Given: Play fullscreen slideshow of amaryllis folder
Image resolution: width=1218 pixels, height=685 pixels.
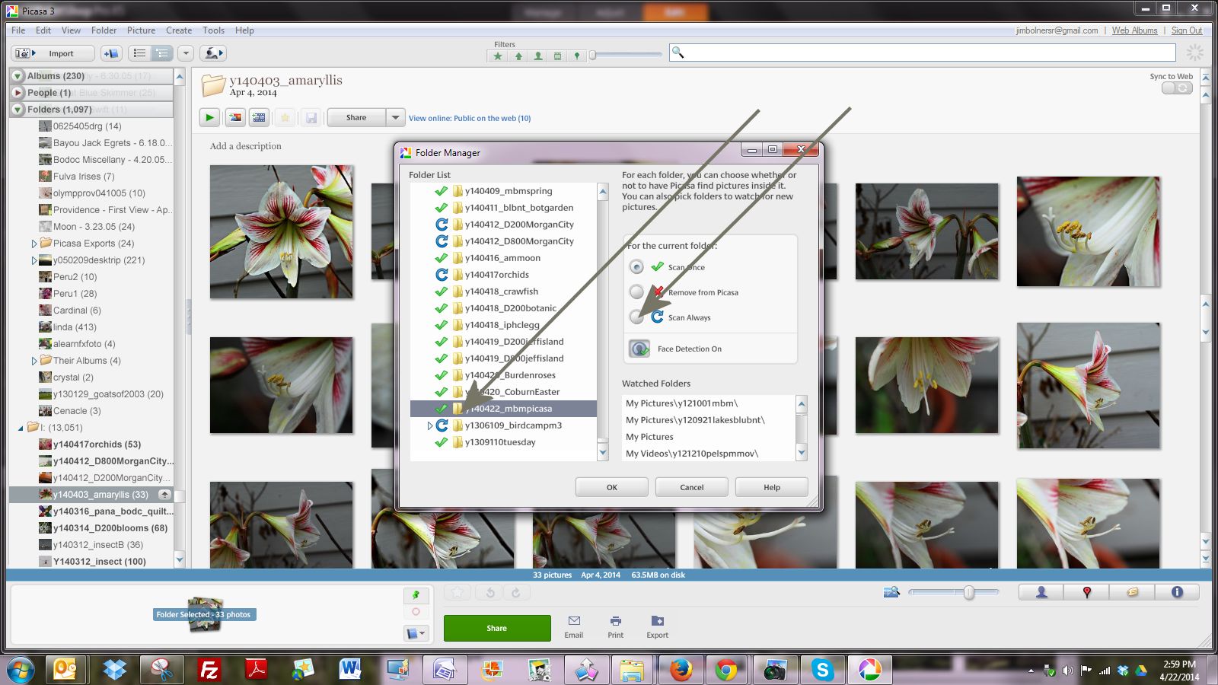Looking at the screenshot, I should (209, 117).
